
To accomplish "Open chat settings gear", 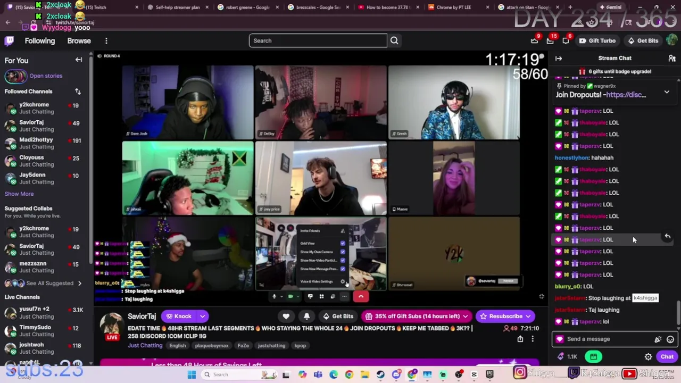I will [648, 357].
